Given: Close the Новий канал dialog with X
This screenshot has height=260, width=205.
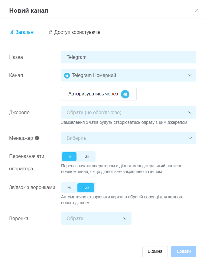Looking at the screenshot, I should pyautogui.click(x=197, y=10).
